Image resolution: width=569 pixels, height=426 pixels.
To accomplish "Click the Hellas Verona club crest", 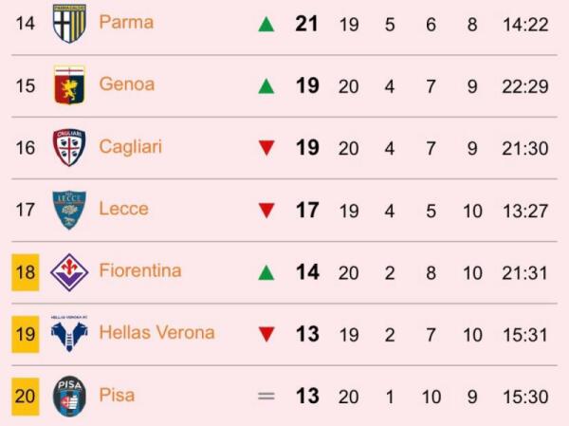I will point(69,333).
